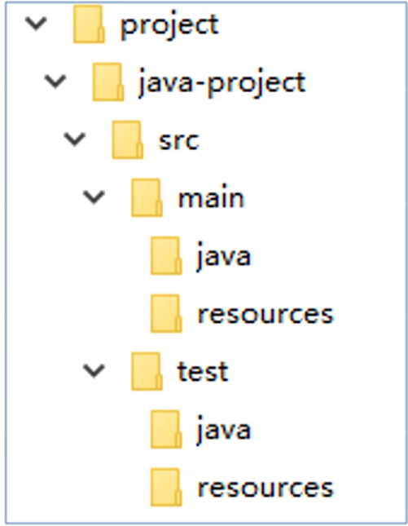Click the folder icon of resources under test
This screenshot has height=526, width=408.
tap(166, 487)
